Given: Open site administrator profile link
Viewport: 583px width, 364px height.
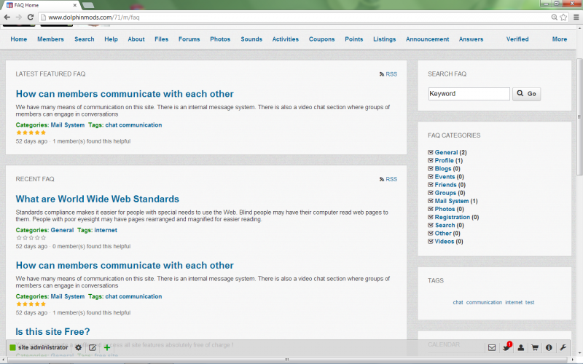Looking at the screenshot, I should (43, 348).
